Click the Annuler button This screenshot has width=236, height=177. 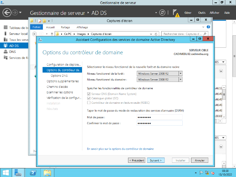200,160
